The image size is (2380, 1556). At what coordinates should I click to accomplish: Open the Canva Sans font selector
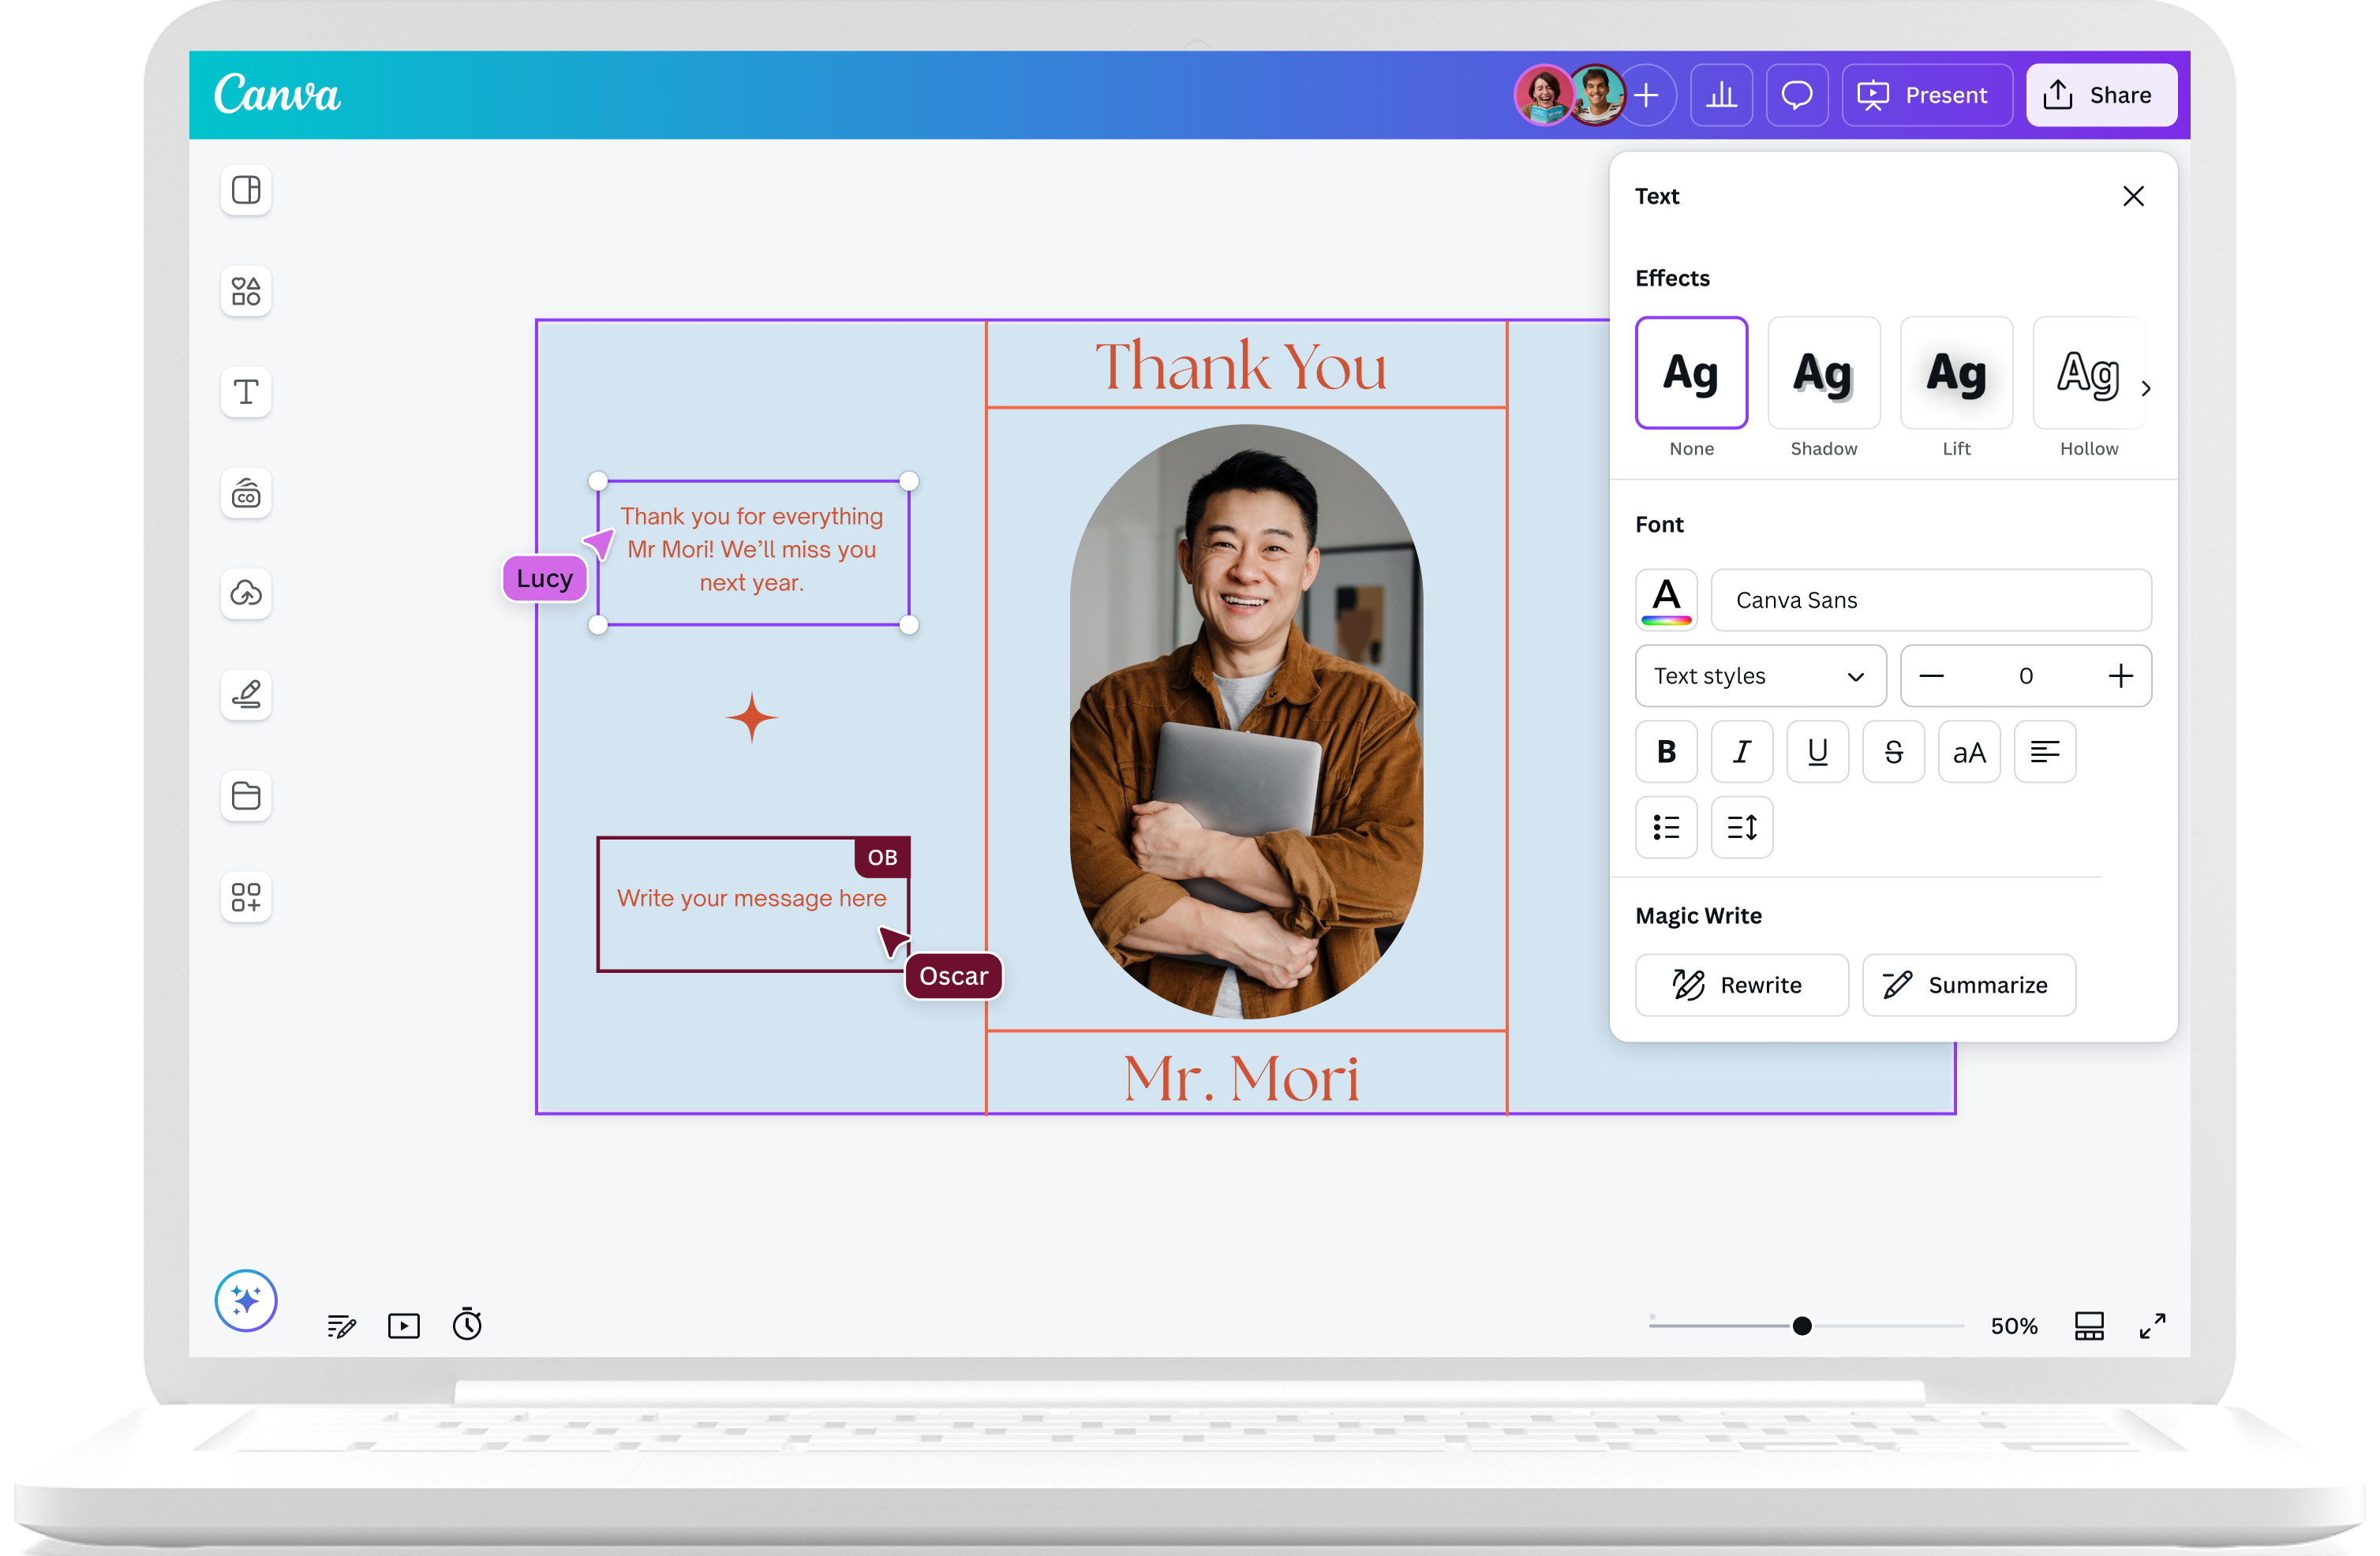(1930, 600)
